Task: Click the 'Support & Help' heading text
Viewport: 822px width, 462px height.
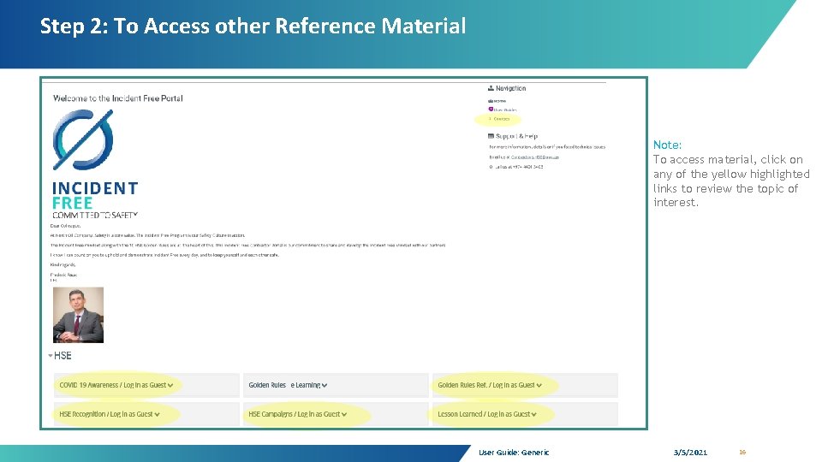Action: (516, 136)
